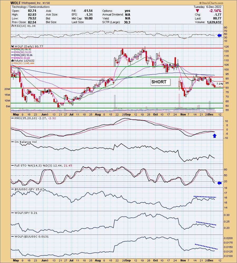Click the EPS value -1.31
This screenshot has height=263, width=237.
coord(89,14)
